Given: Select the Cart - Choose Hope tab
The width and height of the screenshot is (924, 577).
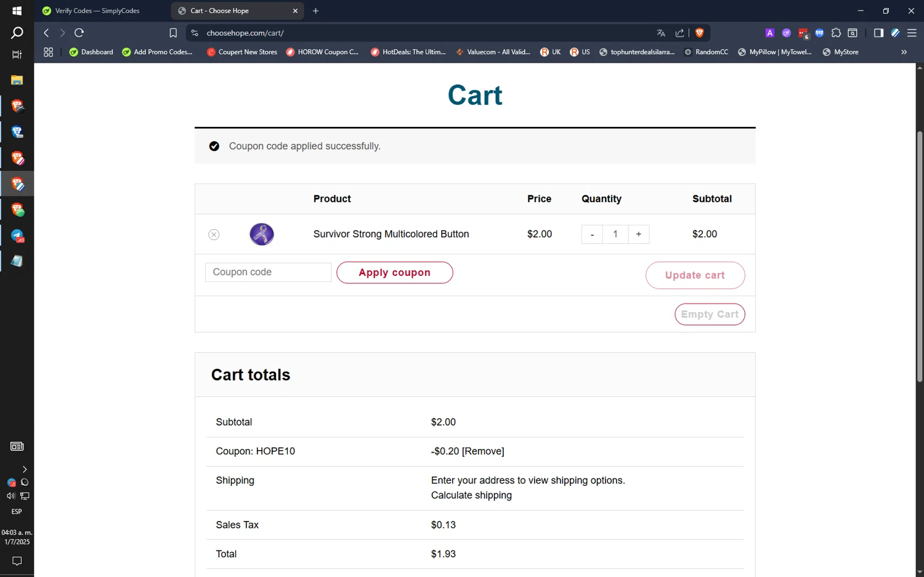Looking at the screenshot, I should click(x=237, y=10).
